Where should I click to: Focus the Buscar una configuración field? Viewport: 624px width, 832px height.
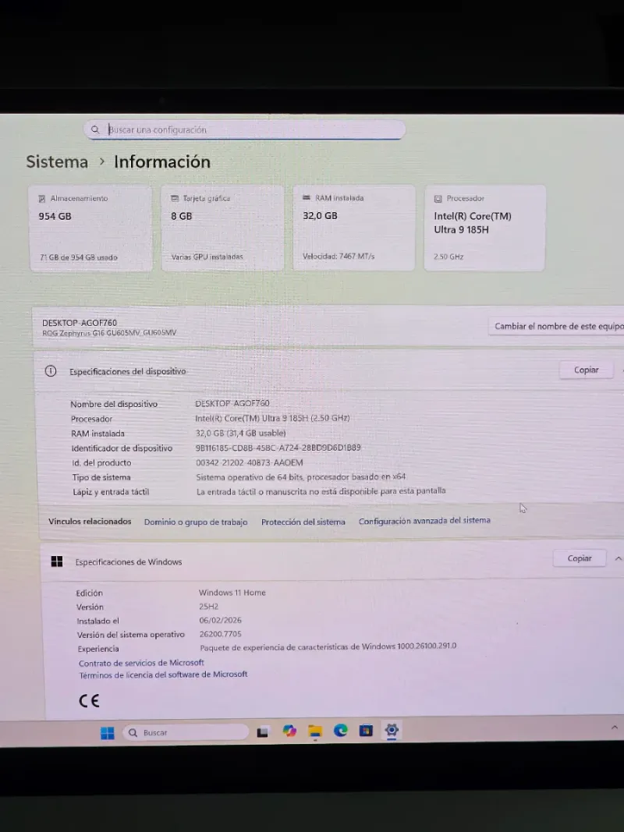click(x=245, y=129)
